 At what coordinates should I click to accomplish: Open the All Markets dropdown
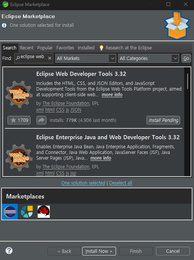click(86, 58)
